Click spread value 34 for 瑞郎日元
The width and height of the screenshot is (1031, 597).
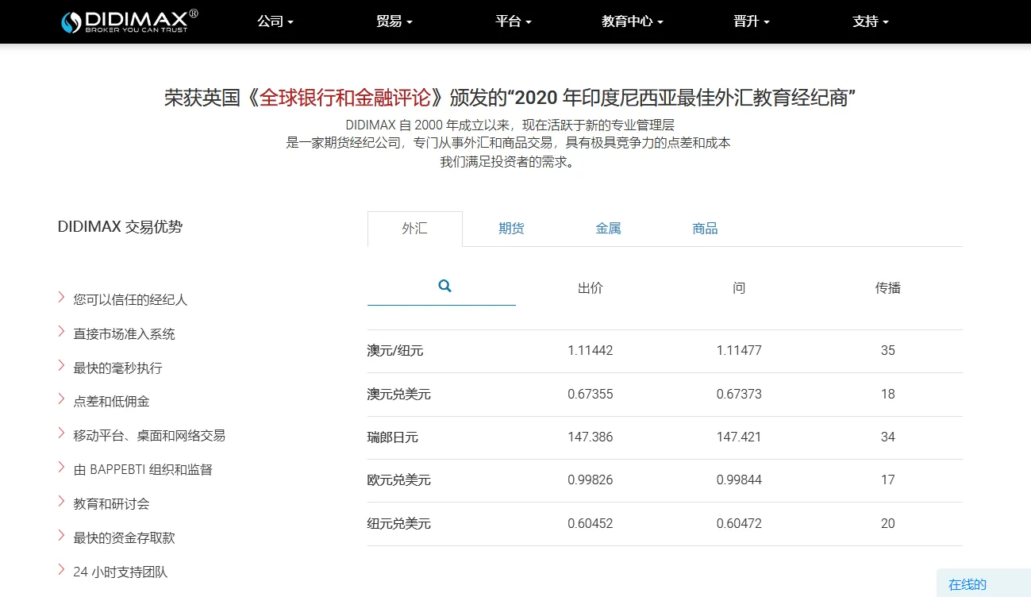point(888,437)
